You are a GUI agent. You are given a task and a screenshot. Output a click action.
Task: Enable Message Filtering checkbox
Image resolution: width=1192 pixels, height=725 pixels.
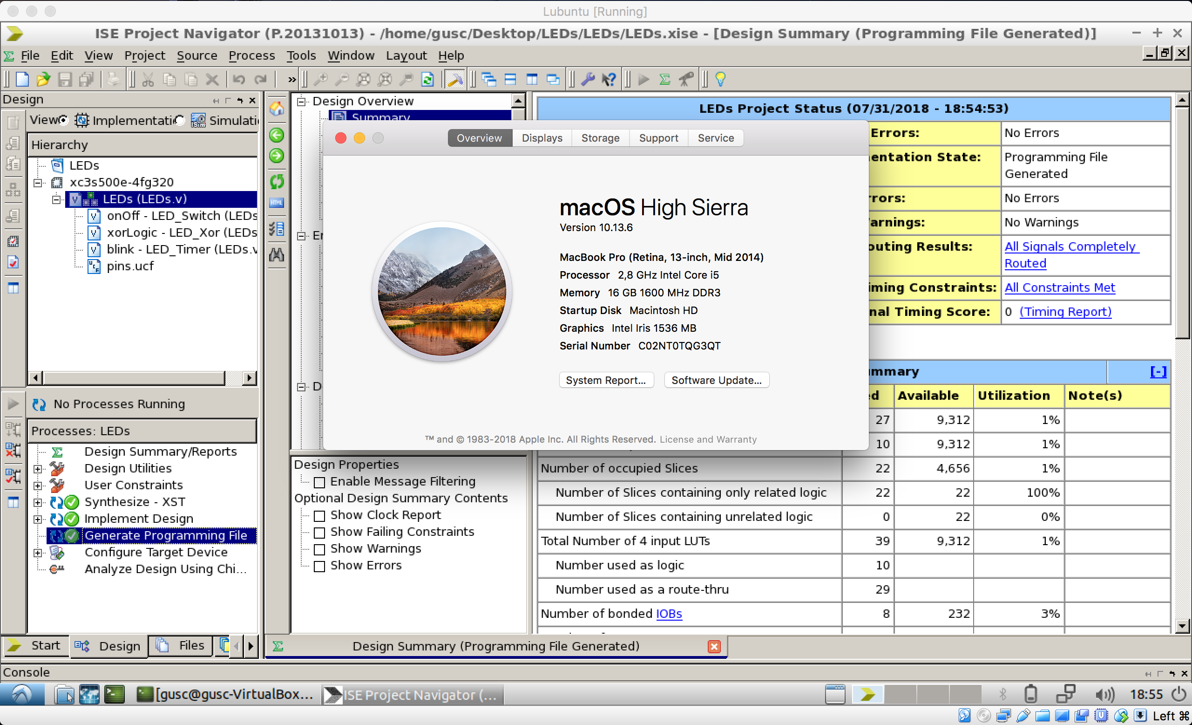point(319,483)
